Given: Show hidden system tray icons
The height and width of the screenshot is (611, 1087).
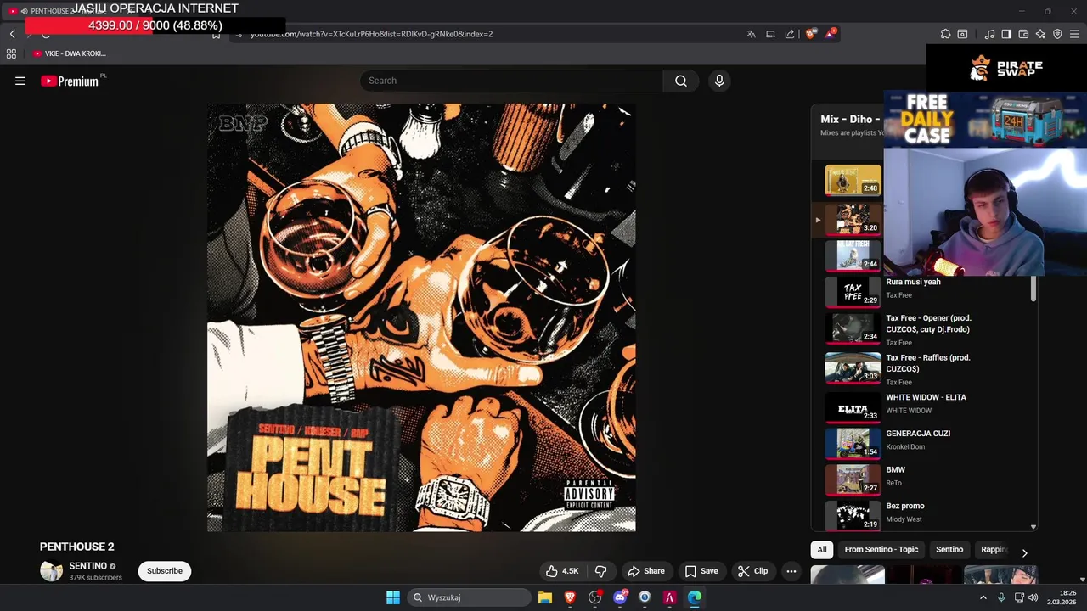Looking at the screenshot, I should (983, 597).
